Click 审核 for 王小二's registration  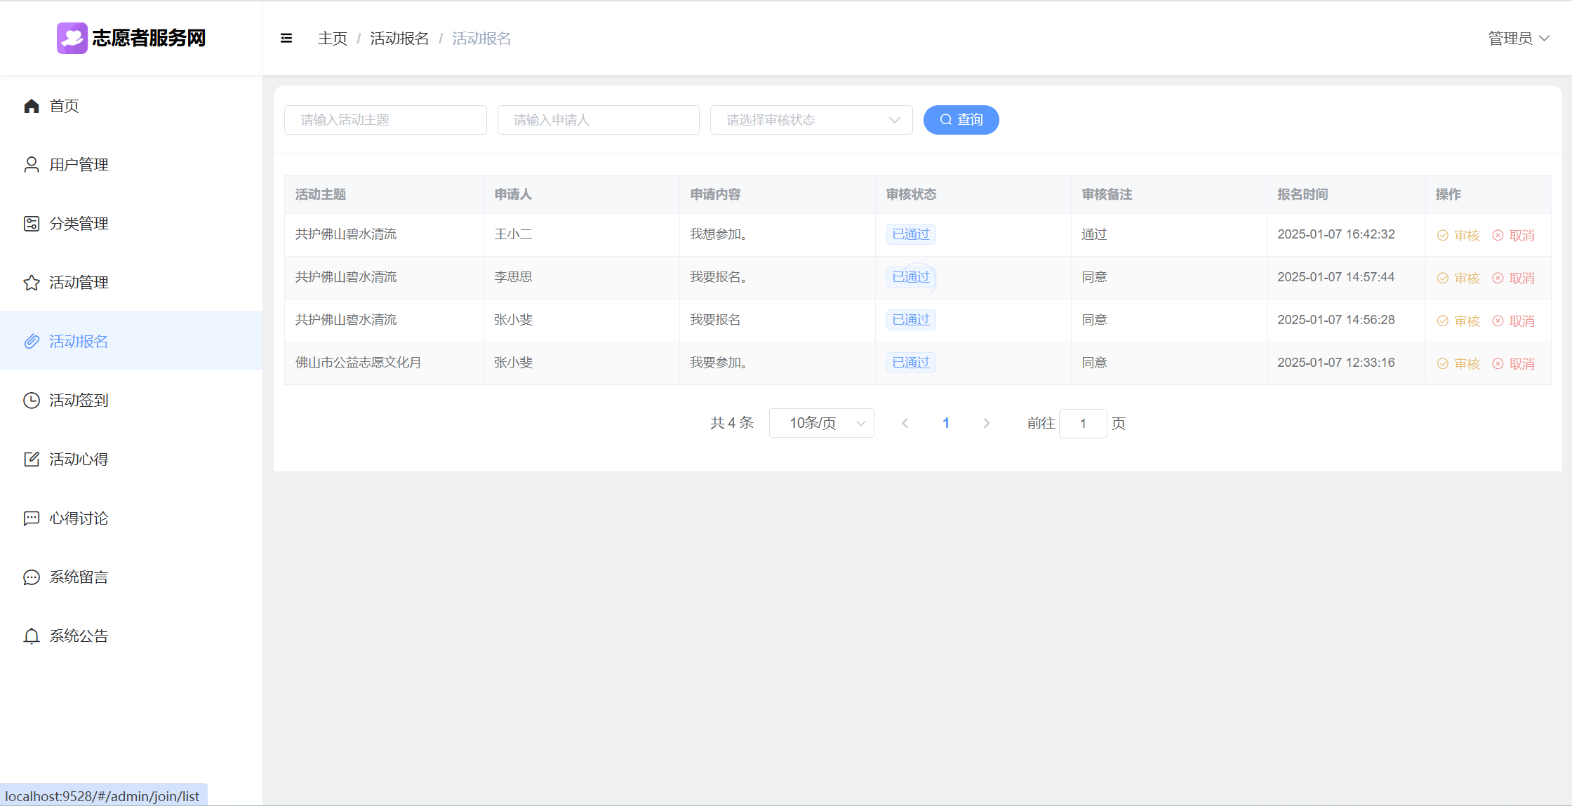(x=1458, y=236)
